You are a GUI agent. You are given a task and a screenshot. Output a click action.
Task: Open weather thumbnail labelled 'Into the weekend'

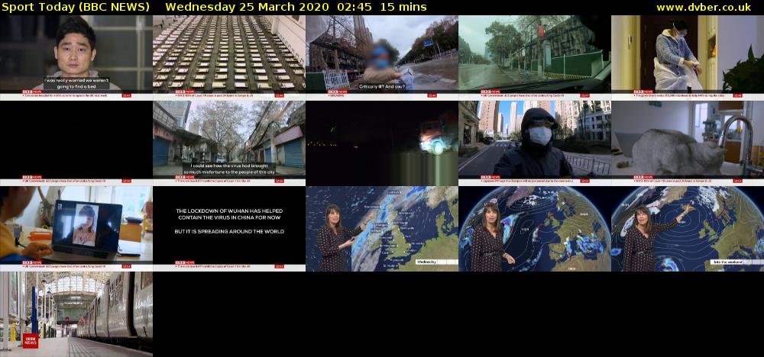point(688,229)
